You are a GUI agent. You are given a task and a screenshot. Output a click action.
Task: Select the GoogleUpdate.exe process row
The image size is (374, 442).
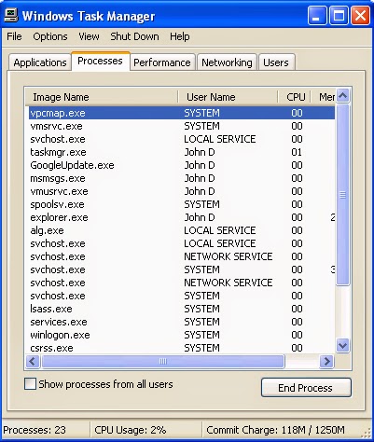click(182, 165)
